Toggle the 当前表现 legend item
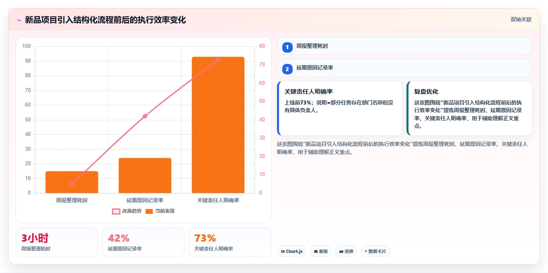 coord(160,211)
